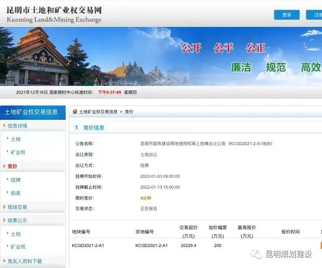This screenshot has width=322, height=268.
Task: Click the 登录 login button
Action: click(287, 15)
